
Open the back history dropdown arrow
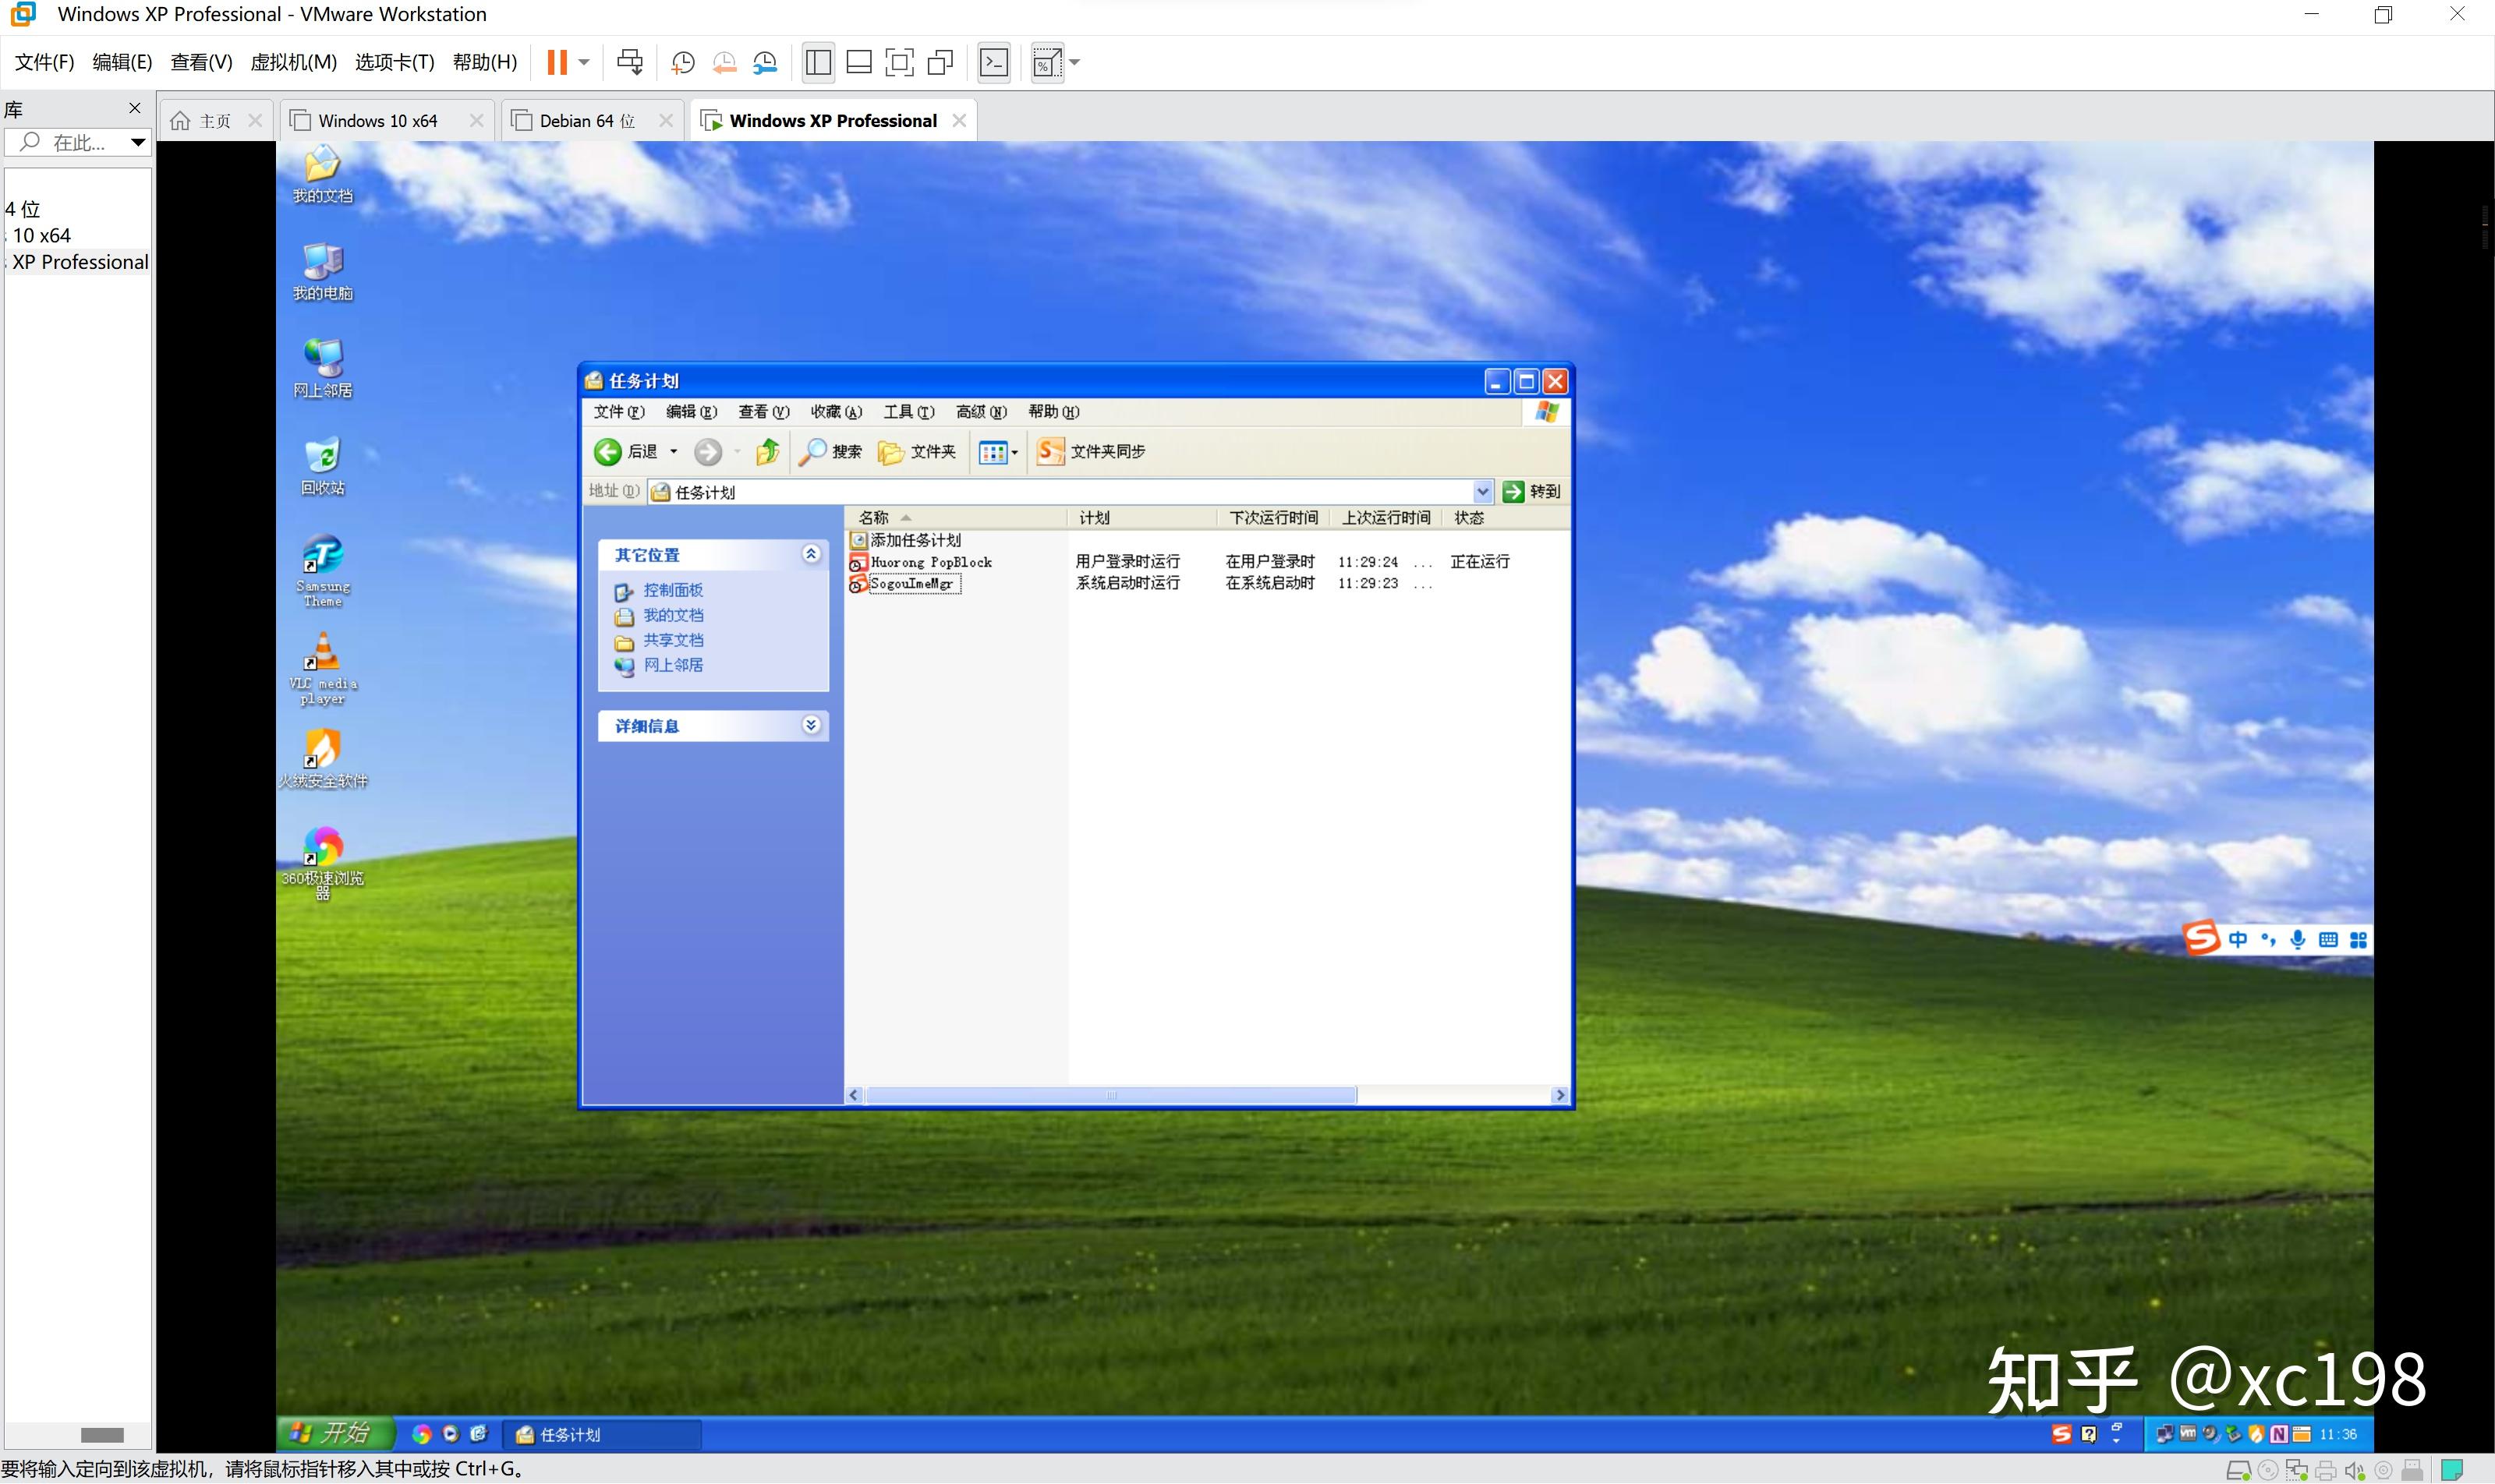point(674,452)
